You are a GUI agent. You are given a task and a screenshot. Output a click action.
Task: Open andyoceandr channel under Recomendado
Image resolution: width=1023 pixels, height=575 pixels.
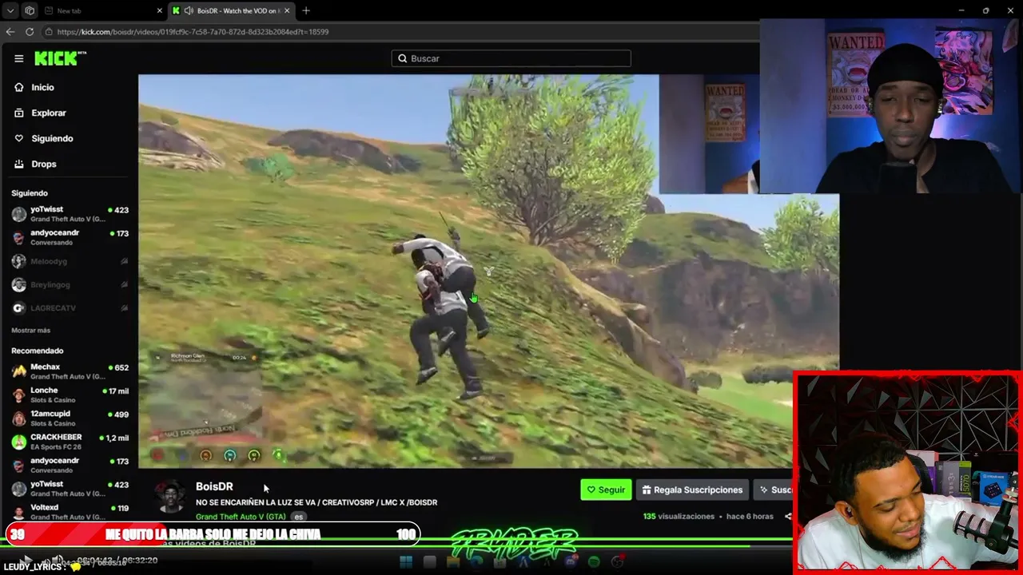[70, 465]
